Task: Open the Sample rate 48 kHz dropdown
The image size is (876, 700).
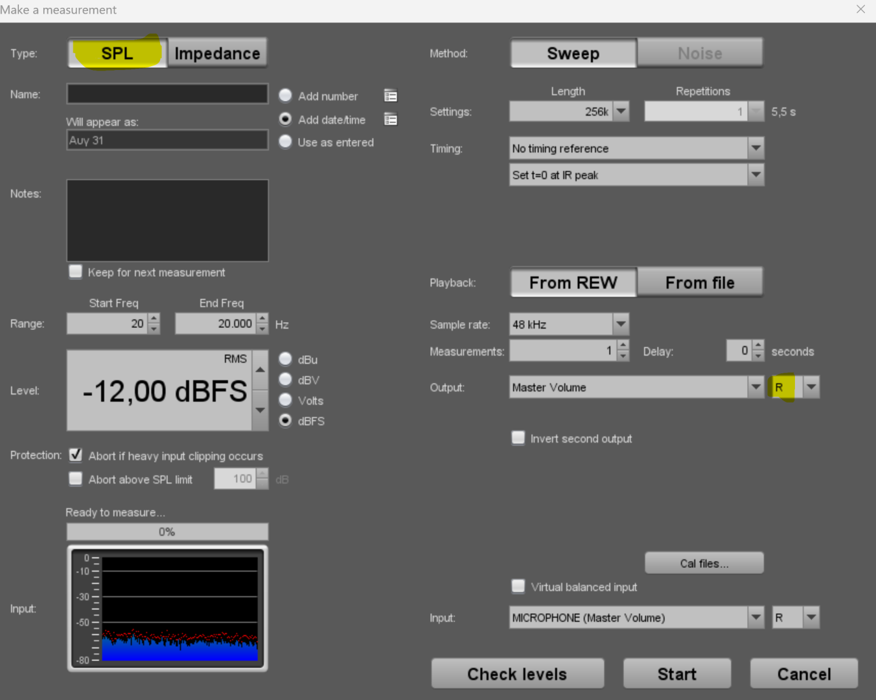Action: [x=621, y=324]
